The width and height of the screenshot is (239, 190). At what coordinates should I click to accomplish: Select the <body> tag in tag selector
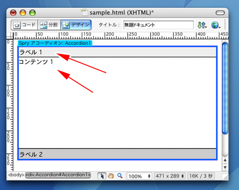click(x=16, y=175)
